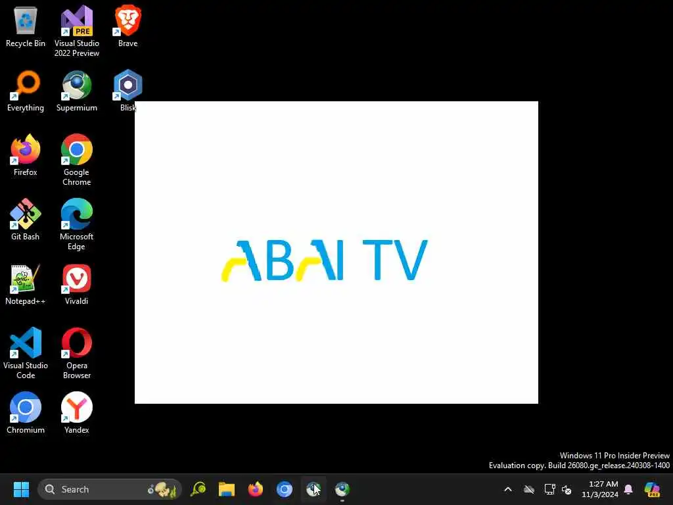Open Chromium from the taskbar

click(284, 489)
